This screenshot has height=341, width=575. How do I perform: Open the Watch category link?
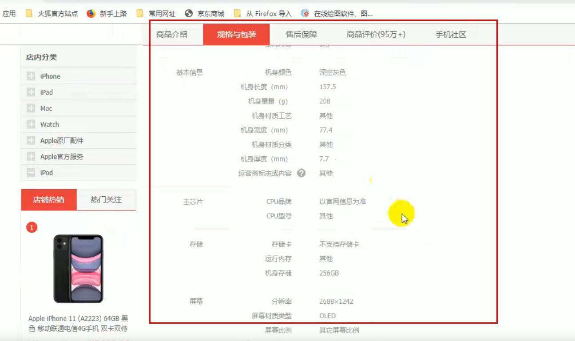point(50,124)
